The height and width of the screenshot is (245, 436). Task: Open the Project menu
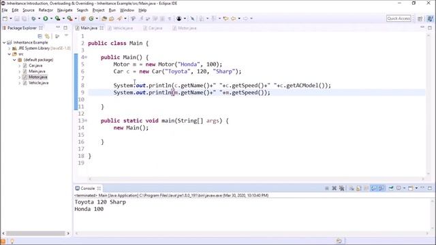(98, 10)
